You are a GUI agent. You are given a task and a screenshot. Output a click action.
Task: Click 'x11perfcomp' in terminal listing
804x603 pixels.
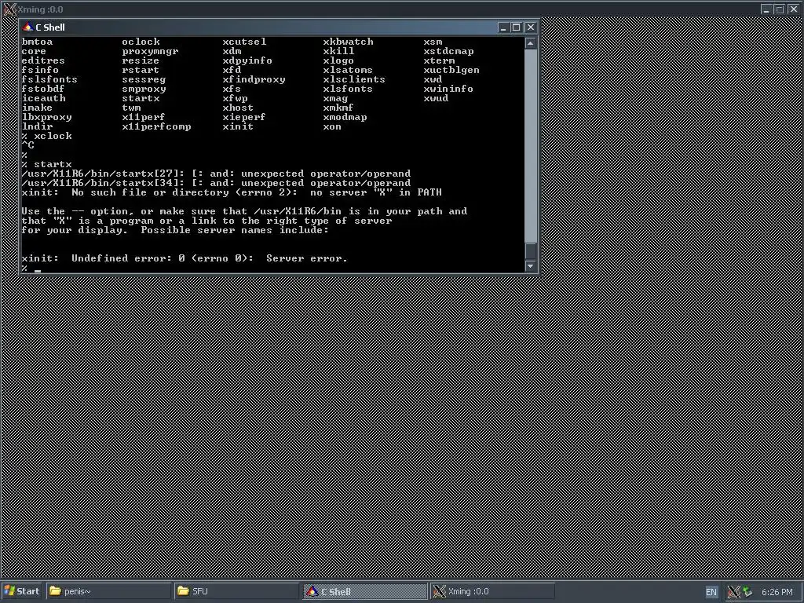point(156,126)
